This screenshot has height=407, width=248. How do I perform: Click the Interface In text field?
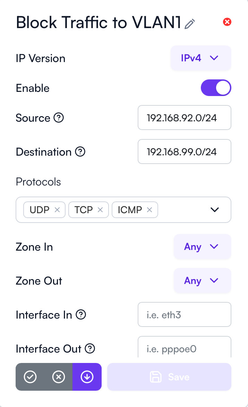[184, 315]
